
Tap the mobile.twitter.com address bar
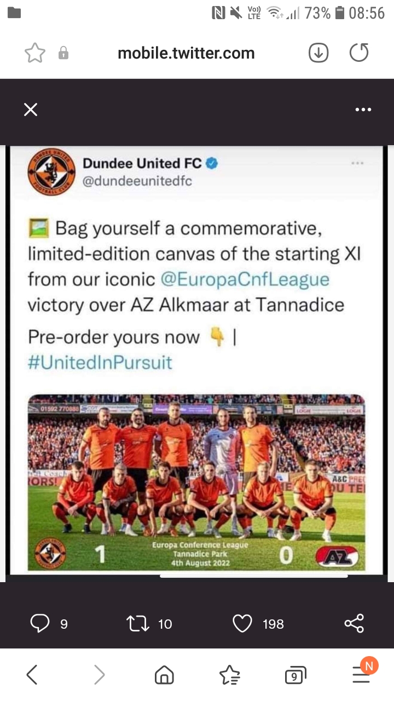186,53
